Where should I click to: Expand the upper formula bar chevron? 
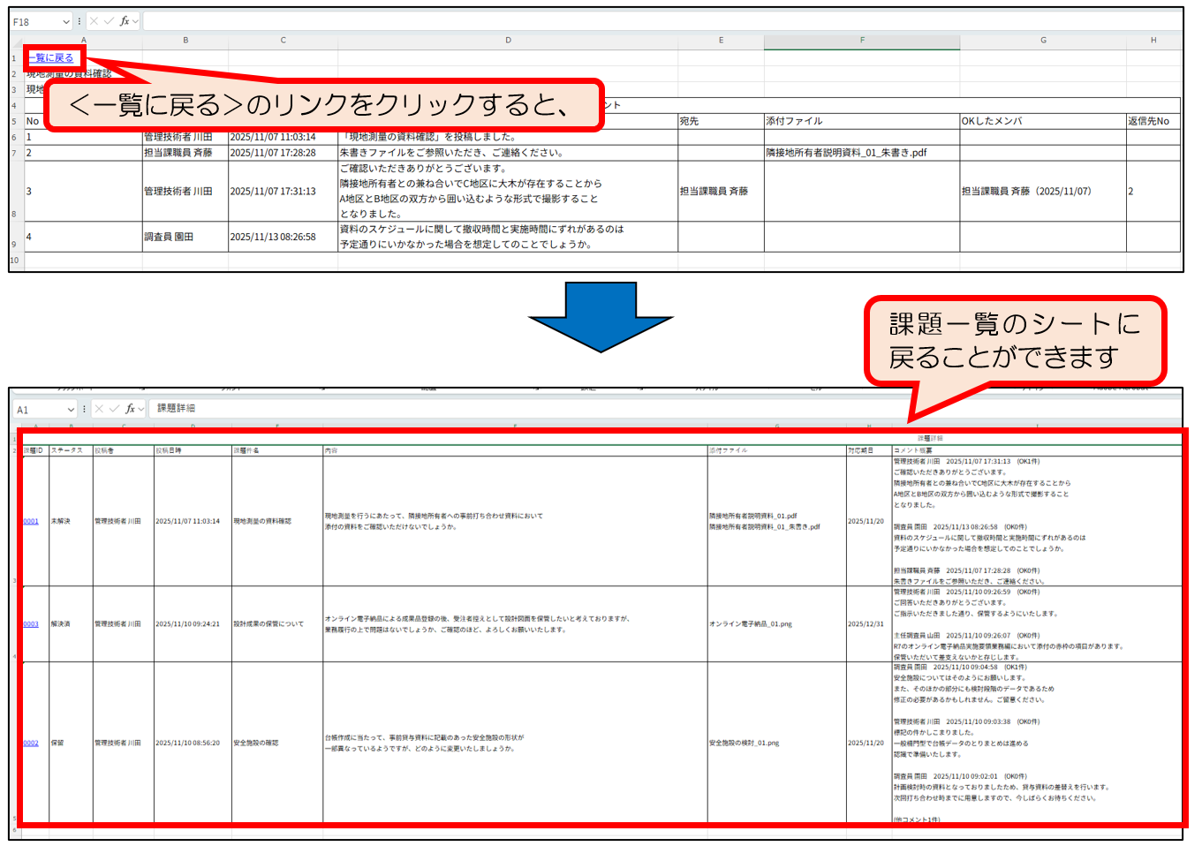135,22
